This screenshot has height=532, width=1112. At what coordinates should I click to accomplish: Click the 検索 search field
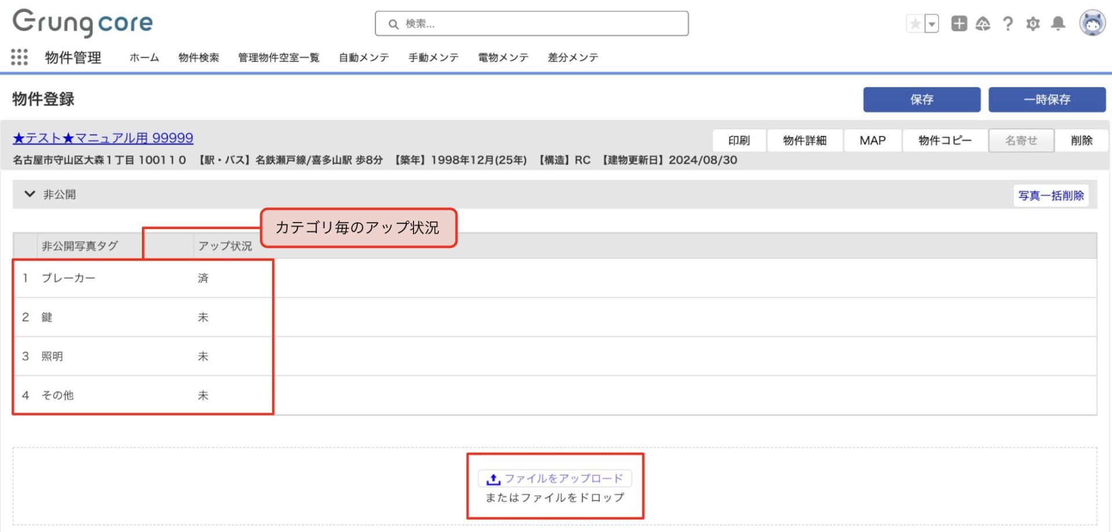click(x=532, y=24)
